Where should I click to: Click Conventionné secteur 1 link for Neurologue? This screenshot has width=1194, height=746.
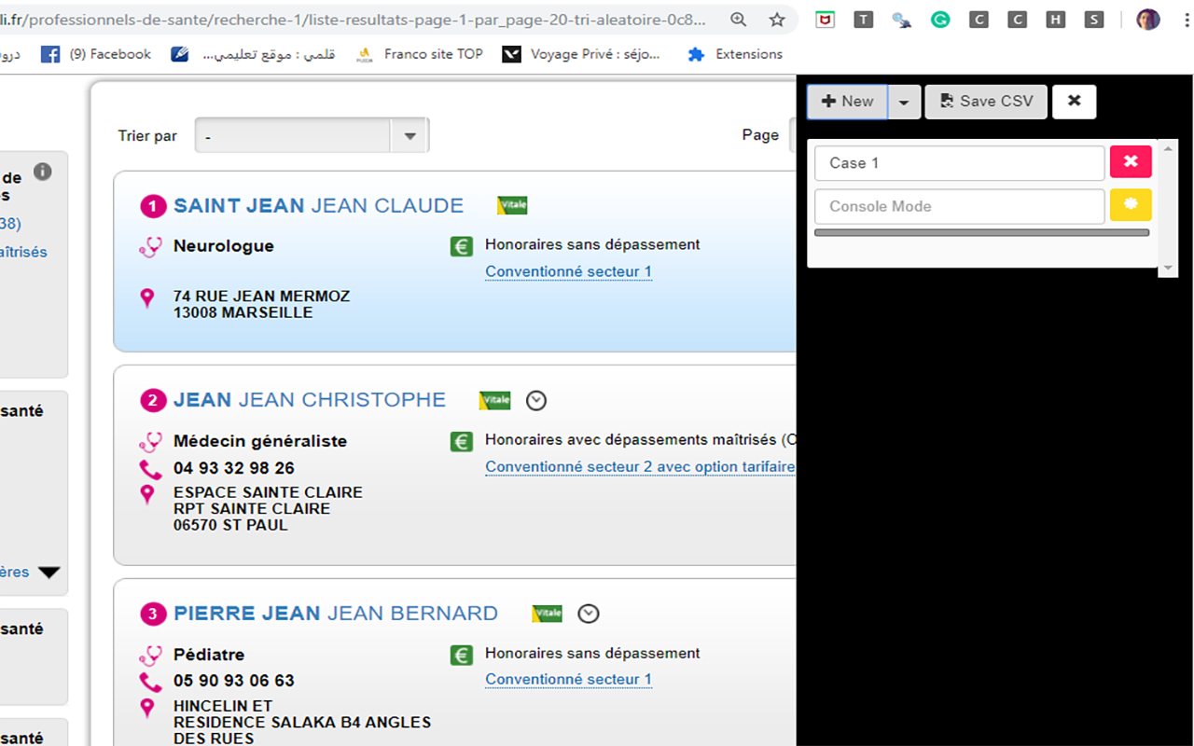coord(568,272)
